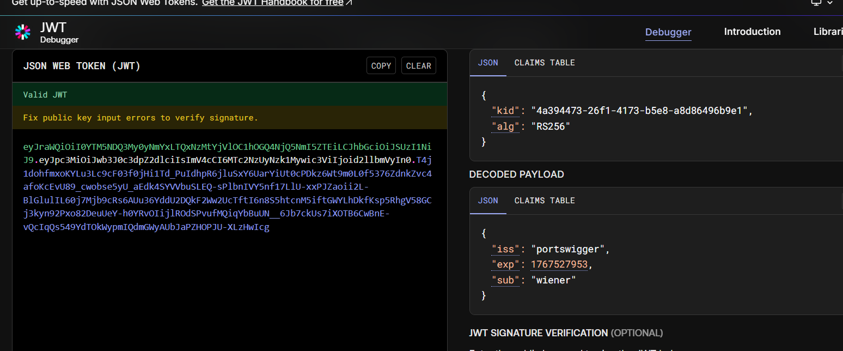The height and width of the screenshot is (351, 843).
Task: Click the "sub" claim key in payload
Action: click(x=505, y=280)
